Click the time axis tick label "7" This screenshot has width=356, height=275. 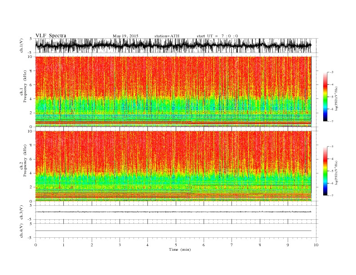(x=231, y=245)
